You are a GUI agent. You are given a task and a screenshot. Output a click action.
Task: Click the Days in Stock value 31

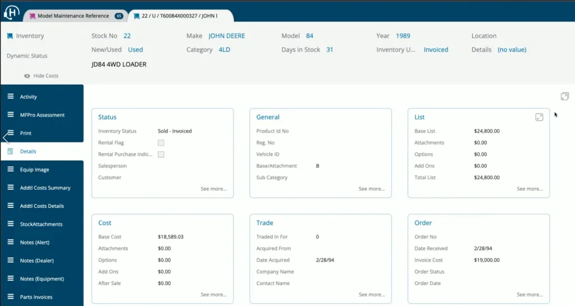pos(330,49)
